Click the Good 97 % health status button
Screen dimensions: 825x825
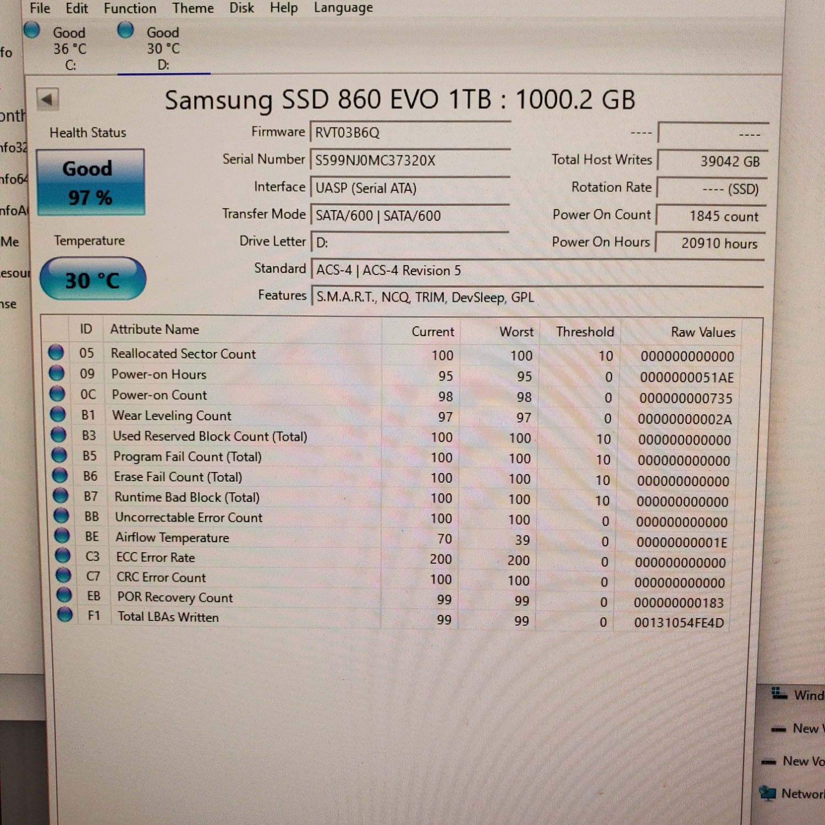point(90,183)
